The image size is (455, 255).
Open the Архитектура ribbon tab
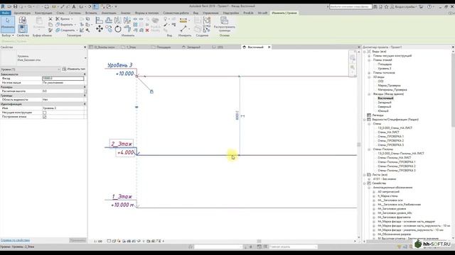[22, 13]
